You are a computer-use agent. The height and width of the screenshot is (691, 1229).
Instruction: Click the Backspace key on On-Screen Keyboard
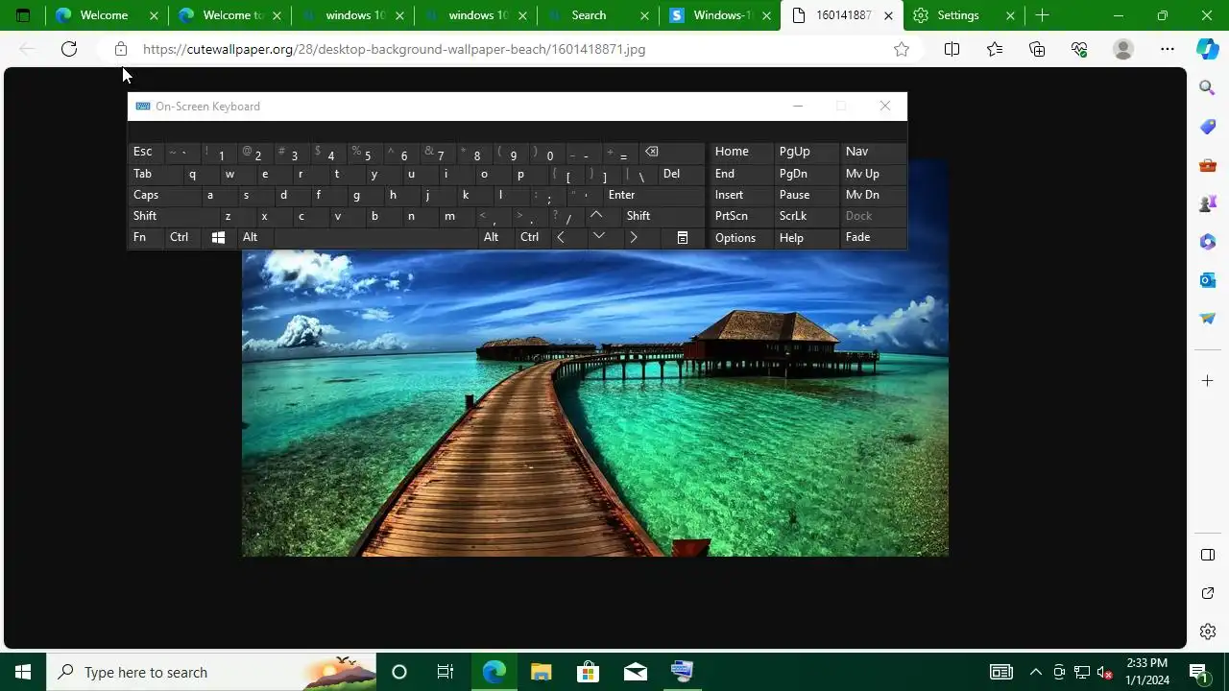click(672, 152)
